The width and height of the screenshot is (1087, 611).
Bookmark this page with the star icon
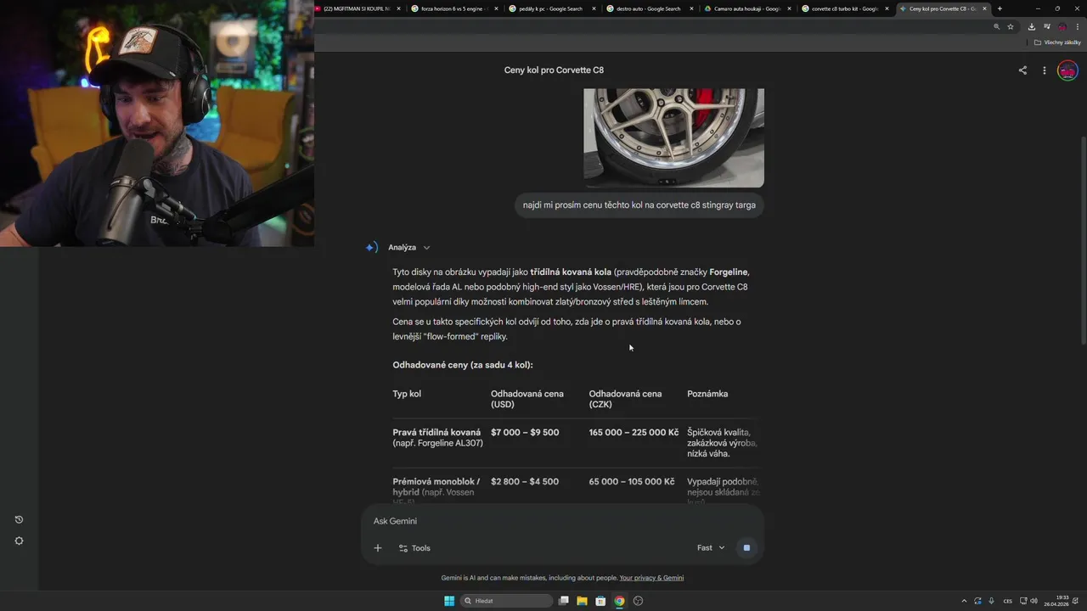pos(1011,26)
